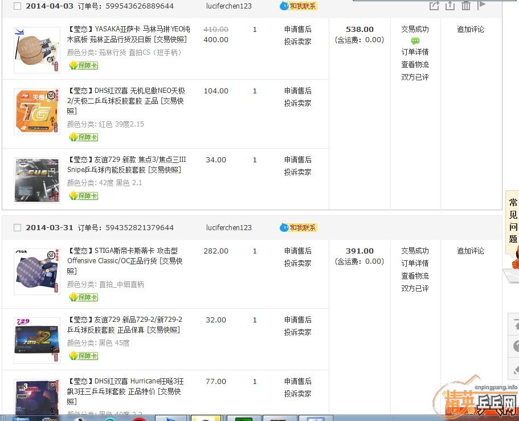Click the 保障卡 badge under the YASAKA blade

click(x=84, y=66)
